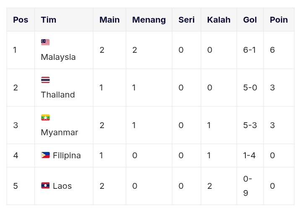Click the Myanmar team name
The image size is (302, 211).
(x=60, y=133)
